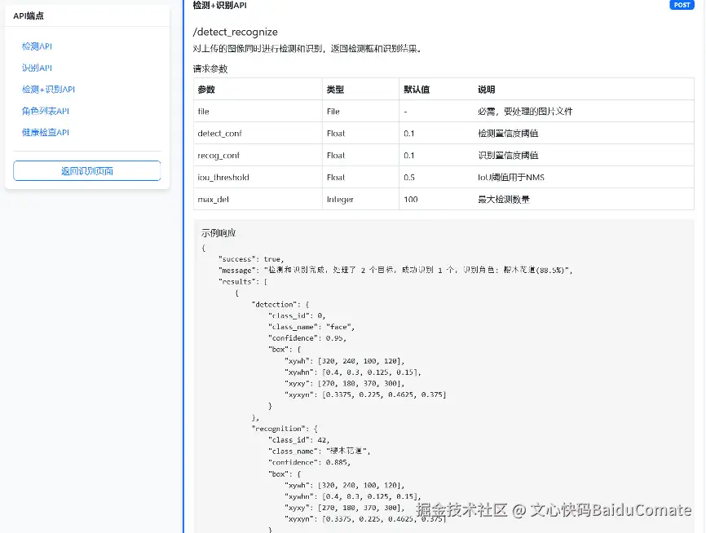This screenshot has height=533, width=706.
Task: Click the 示例响应 heading
Action: pos(218,233)
